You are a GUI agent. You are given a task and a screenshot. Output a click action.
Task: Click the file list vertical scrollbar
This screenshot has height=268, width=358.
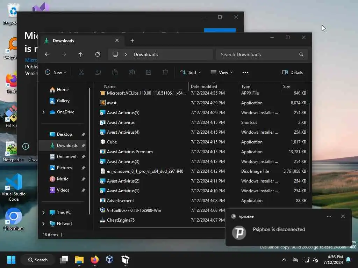pos(309,147)
